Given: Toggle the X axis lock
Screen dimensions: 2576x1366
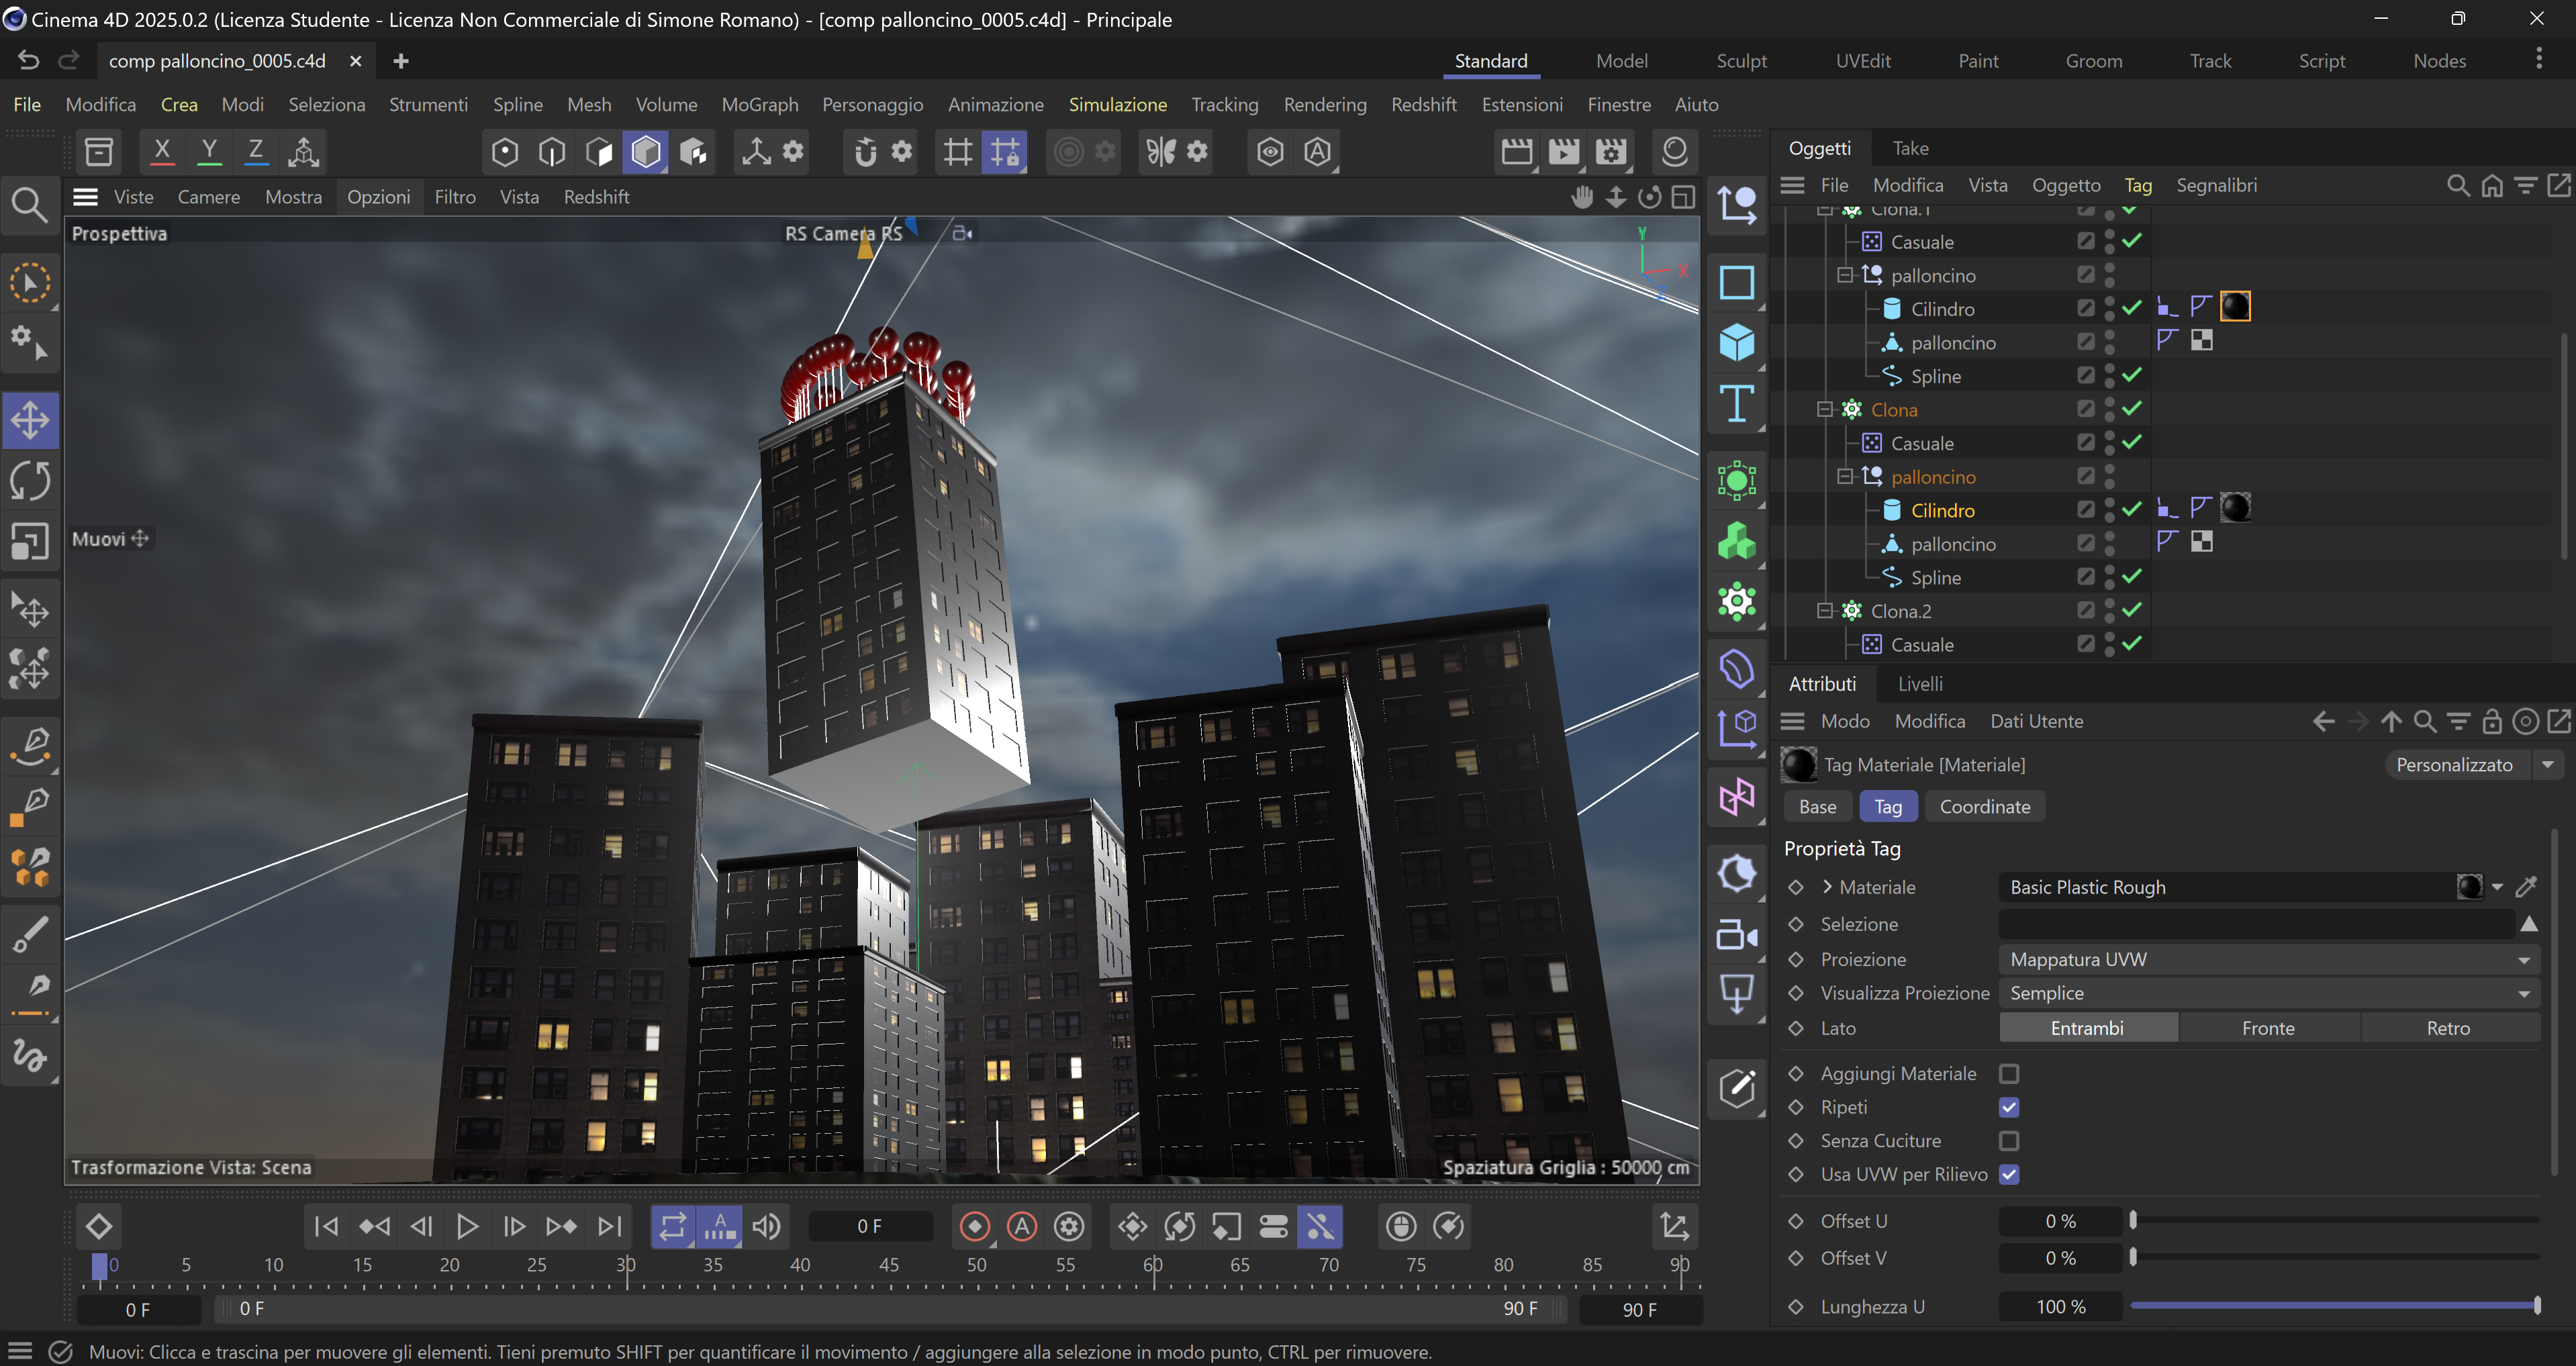Looking at the screenshot, I should pos(161,151).
